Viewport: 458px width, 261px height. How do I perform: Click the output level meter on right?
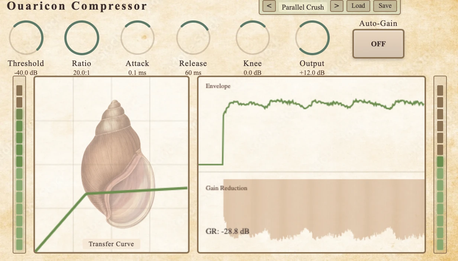point(440,165)
